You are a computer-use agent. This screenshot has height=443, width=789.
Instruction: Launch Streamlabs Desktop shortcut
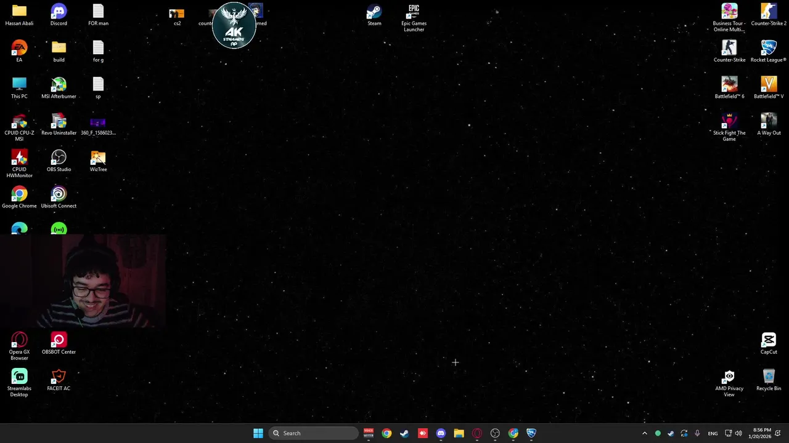tap(19, 383)
